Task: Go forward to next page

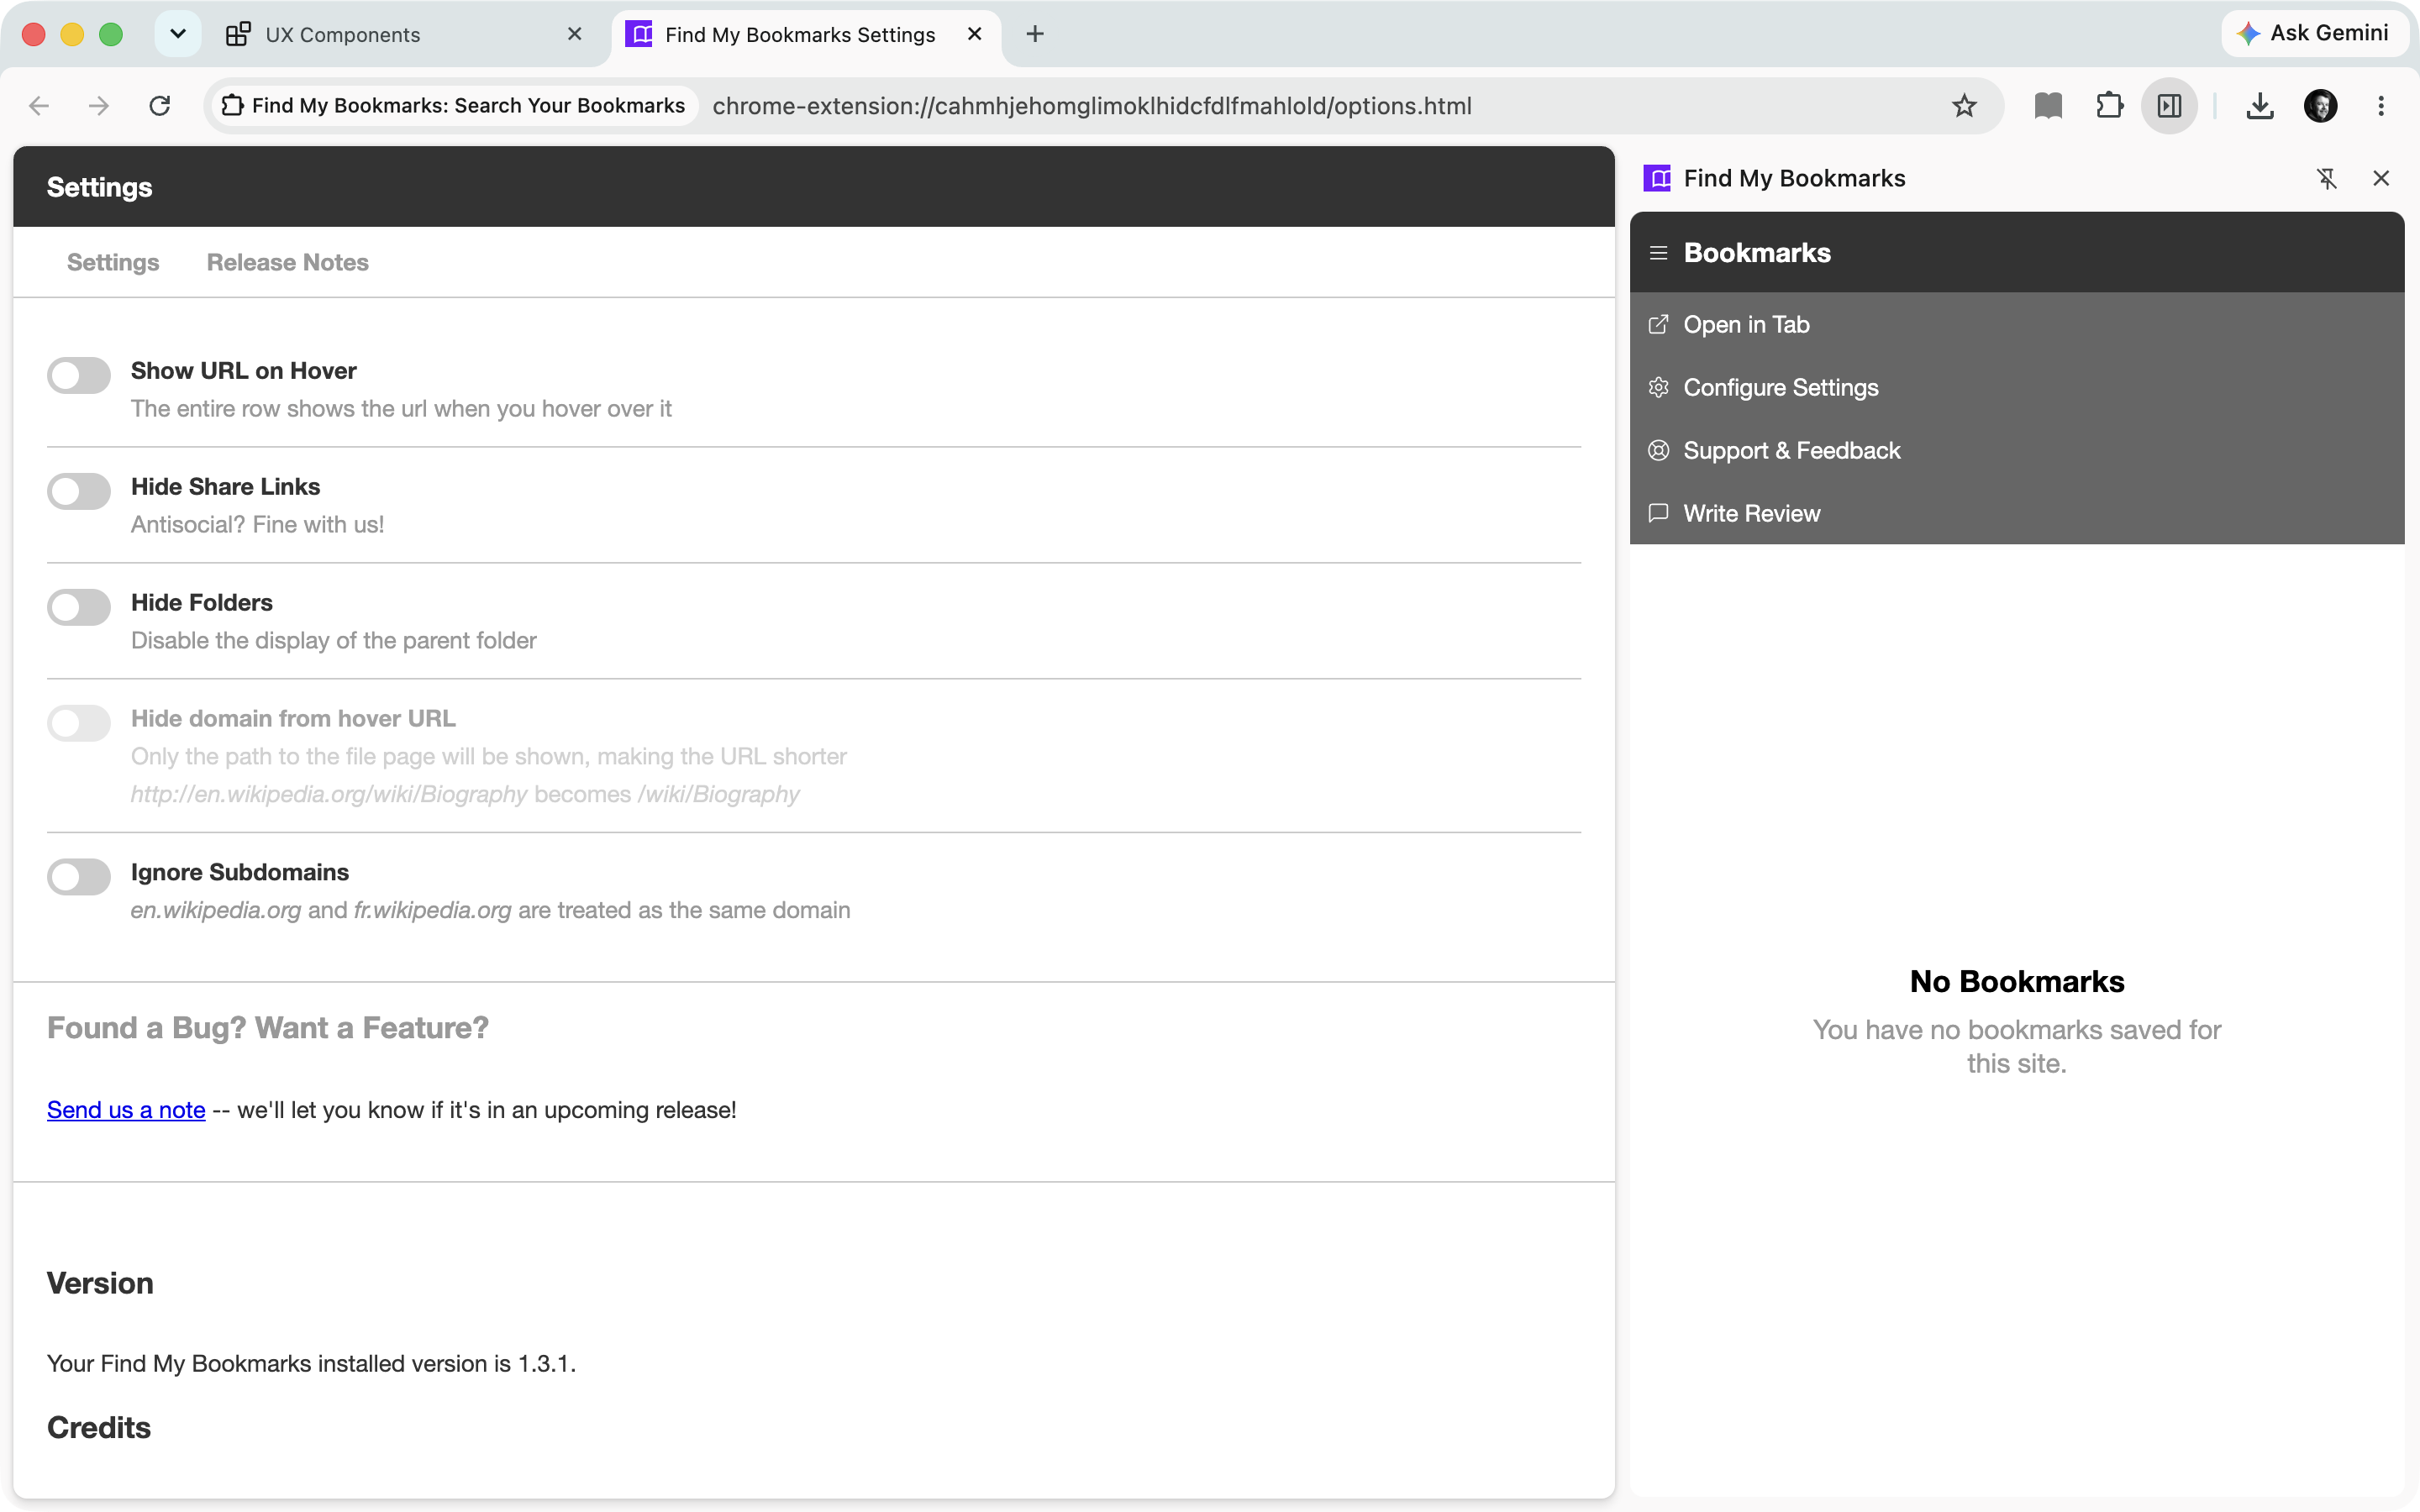Action: click(x=99, y=106)
